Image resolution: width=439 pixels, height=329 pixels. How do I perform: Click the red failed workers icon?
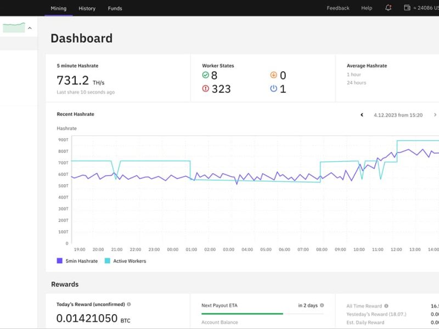[x=205, y=89]
